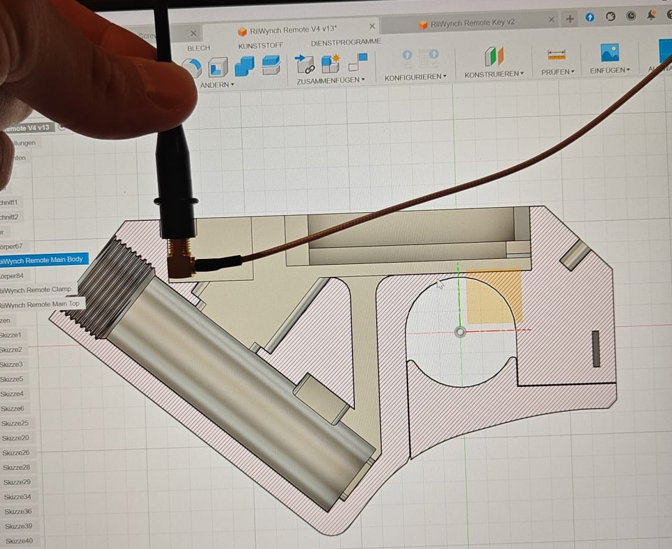The width and height of the screenshot is (672, 549).
Task: Select RiiWynch Remote Clamp in browser
Action: point(35,289)
